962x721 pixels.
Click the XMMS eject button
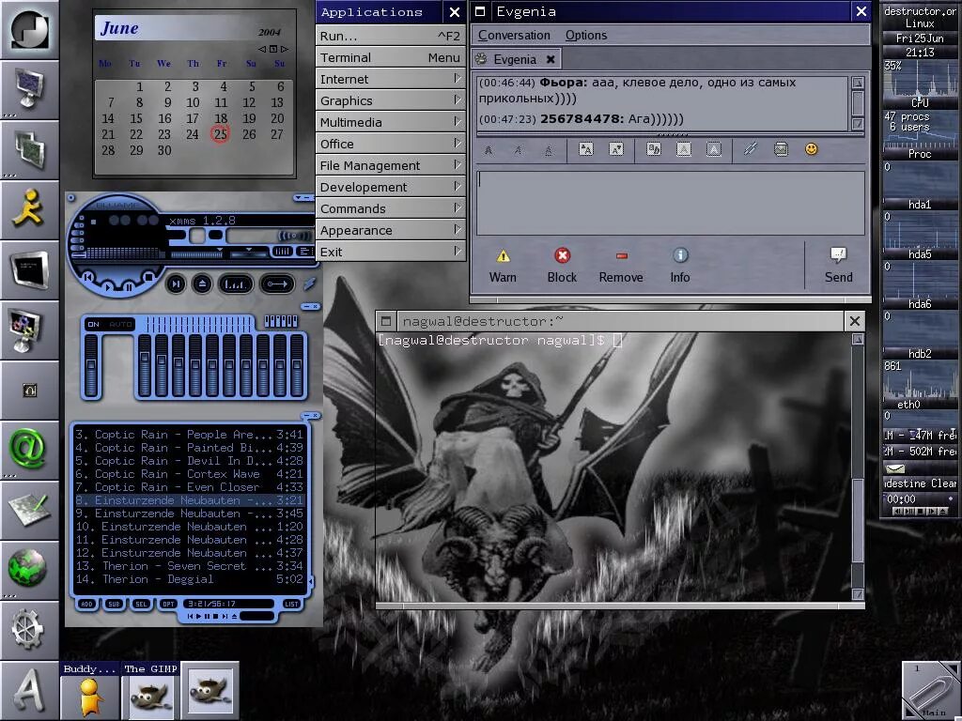point(202,284)
